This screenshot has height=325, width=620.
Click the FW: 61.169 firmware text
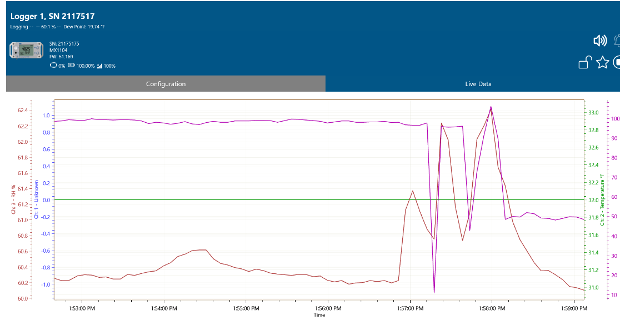click(x=61, y=57)
